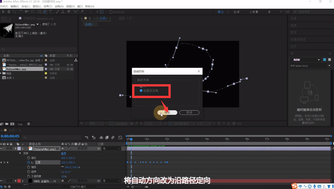Click the Draft 3D icon in timeline
The height and width of the screenshot is (189, 334).
(94, 138)
